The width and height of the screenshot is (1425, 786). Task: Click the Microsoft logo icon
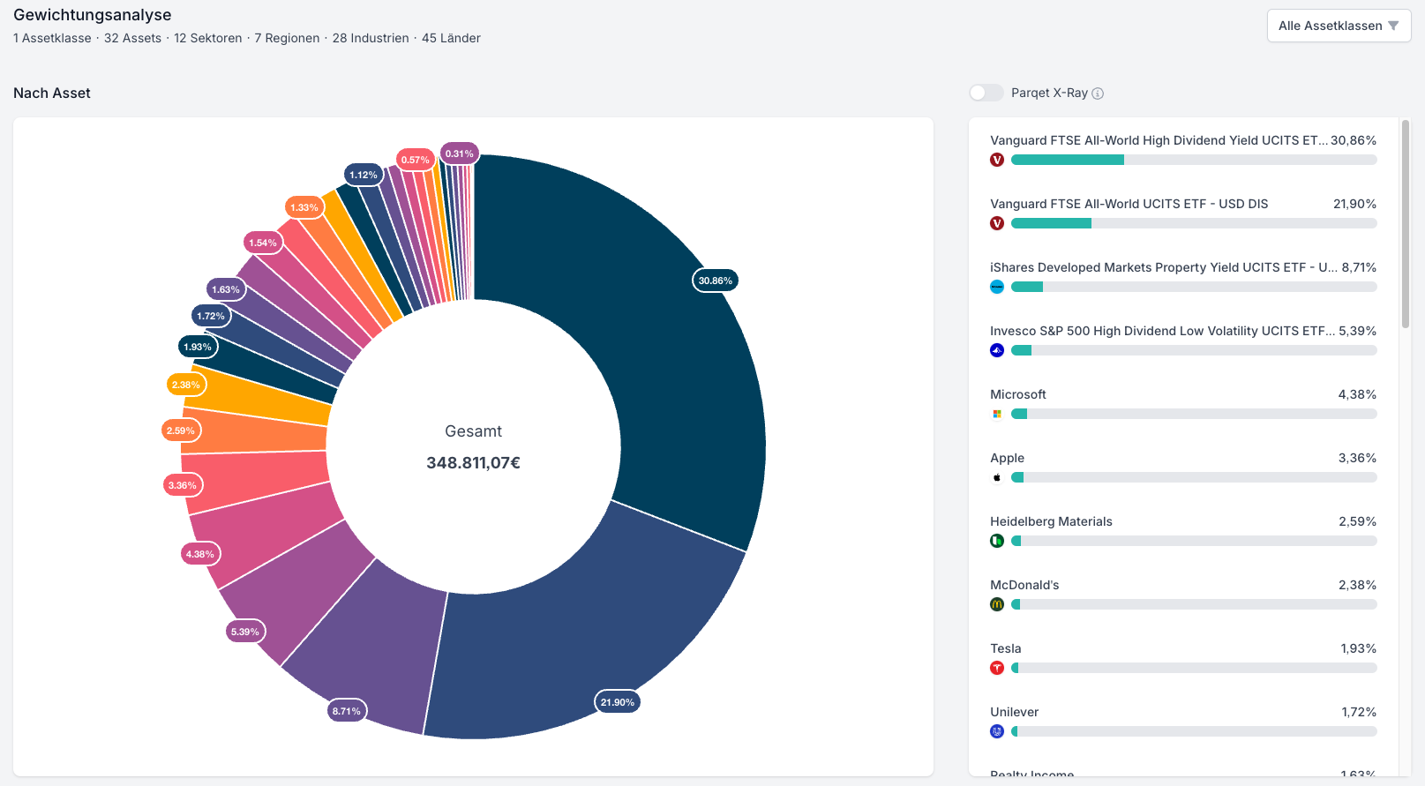(x=997, y=414)
